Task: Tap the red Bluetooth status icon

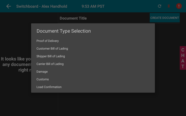Action: click(x=169, y=6)
